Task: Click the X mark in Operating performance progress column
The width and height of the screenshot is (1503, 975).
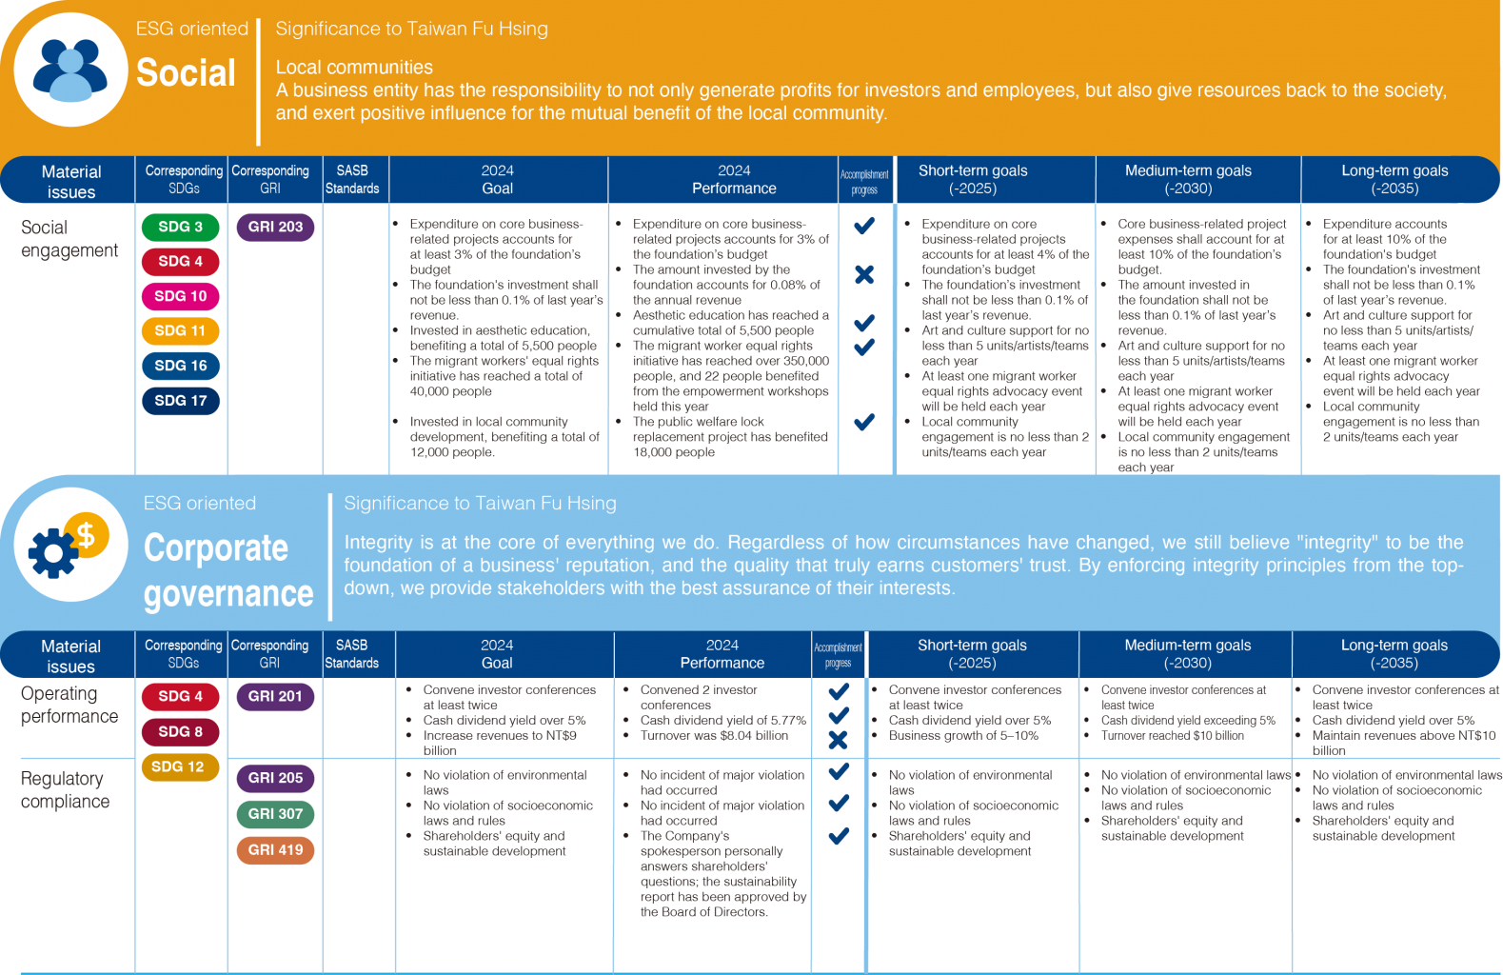Action: click(x=838, y=740)
